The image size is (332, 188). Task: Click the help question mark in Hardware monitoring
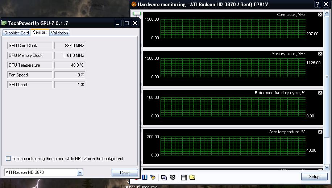[318, 4]
